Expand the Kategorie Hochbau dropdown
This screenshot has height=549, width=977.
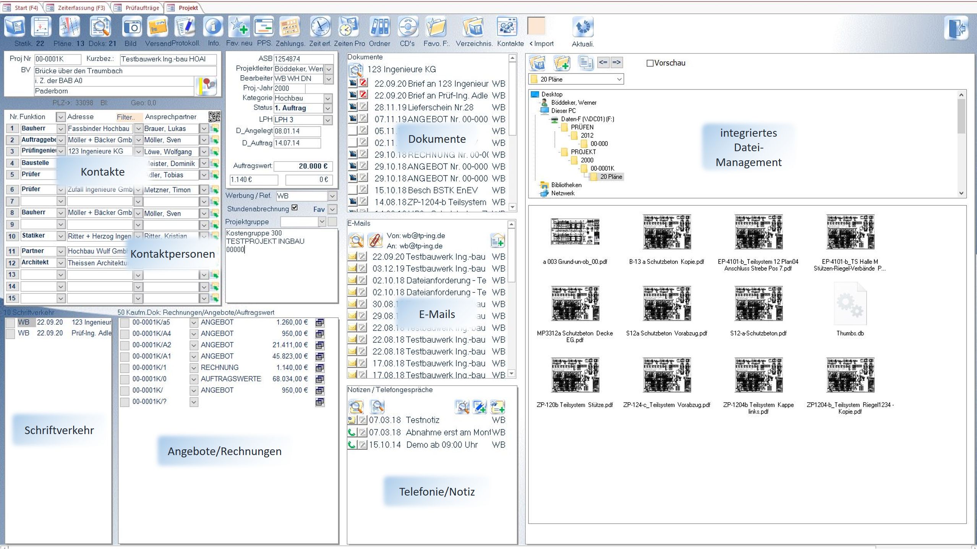pos(328,98)
